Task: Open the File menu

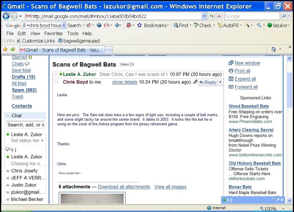Action: [x=10, y=33]
